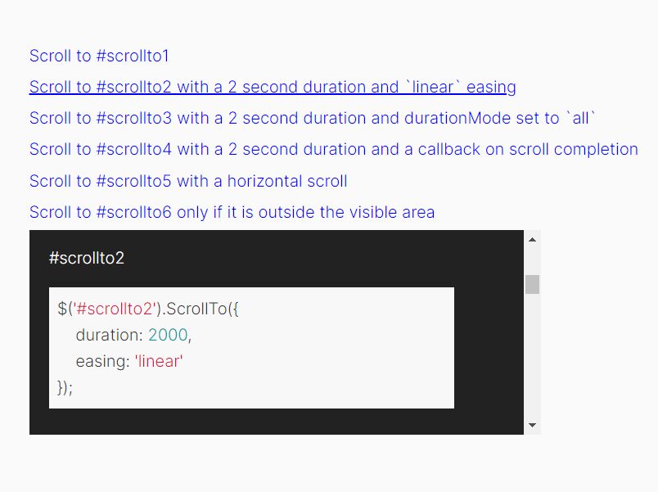The height and width of the screenshot is (492, 658).
Task: Click the 'linear' easing value in code
Action: click(159, 361)
